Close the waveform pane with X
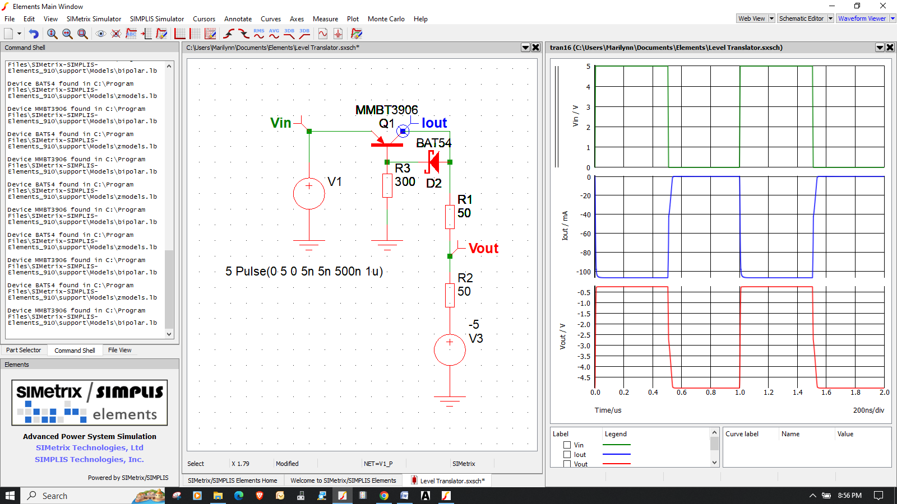The height and width of the screenshot is (504, 897). tap(890, 48)
